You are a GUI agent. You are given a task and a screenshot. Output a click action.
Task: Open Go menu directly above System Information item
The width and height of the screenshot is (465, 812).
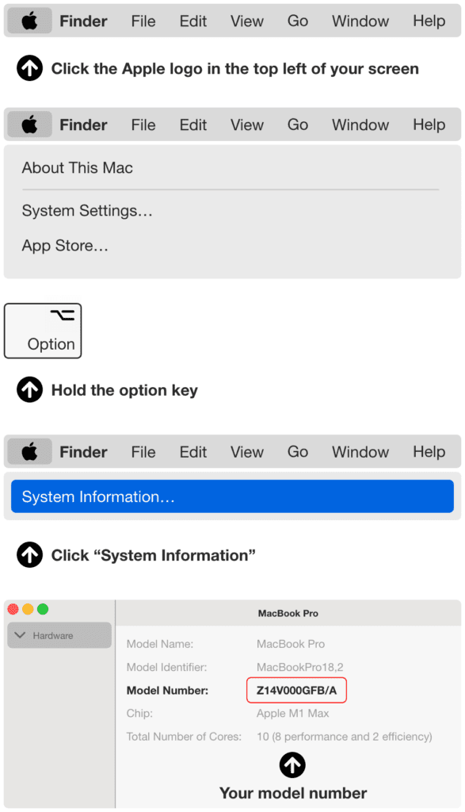(298, 451)
